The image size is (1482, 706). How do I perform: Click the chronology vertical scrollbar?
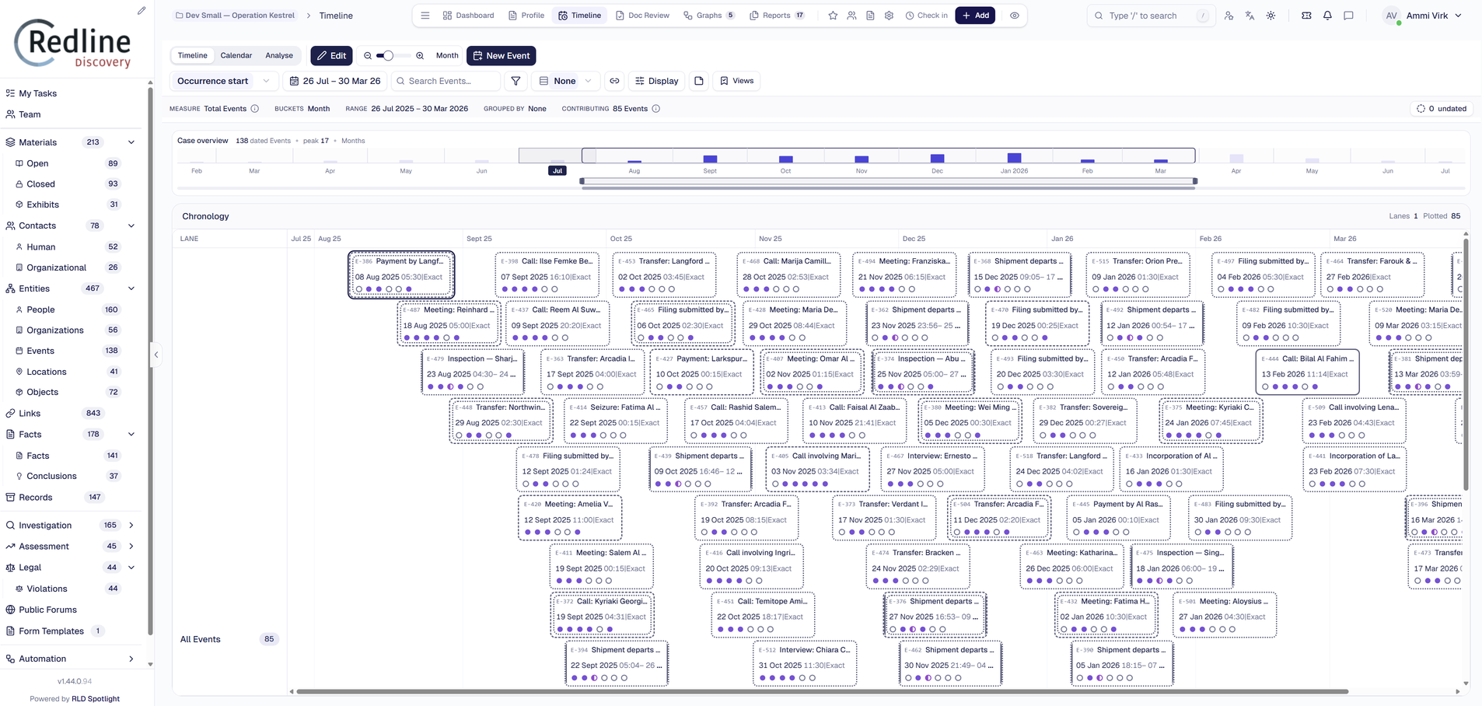click(1466, 365)
